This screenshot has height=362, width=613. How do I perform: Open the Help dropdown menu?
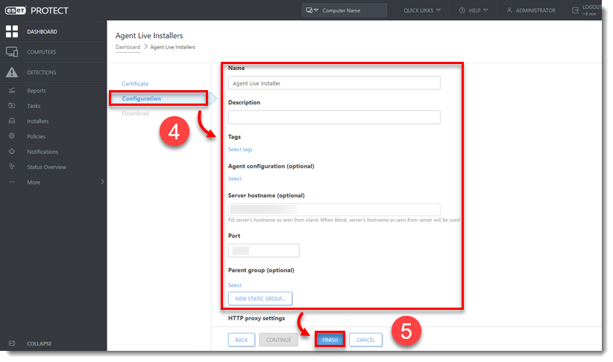[474, 10]
